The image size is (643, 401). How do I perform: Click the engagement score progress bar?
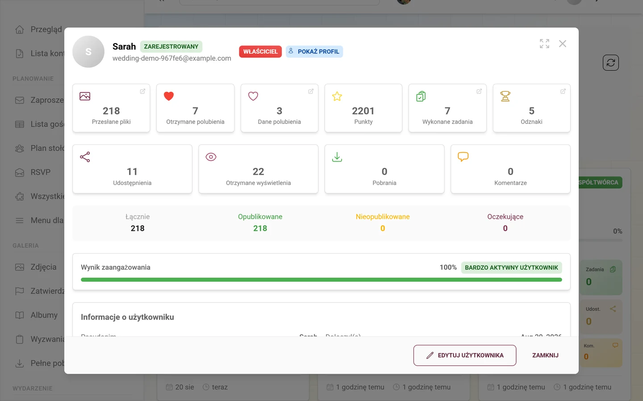(321, 280)
